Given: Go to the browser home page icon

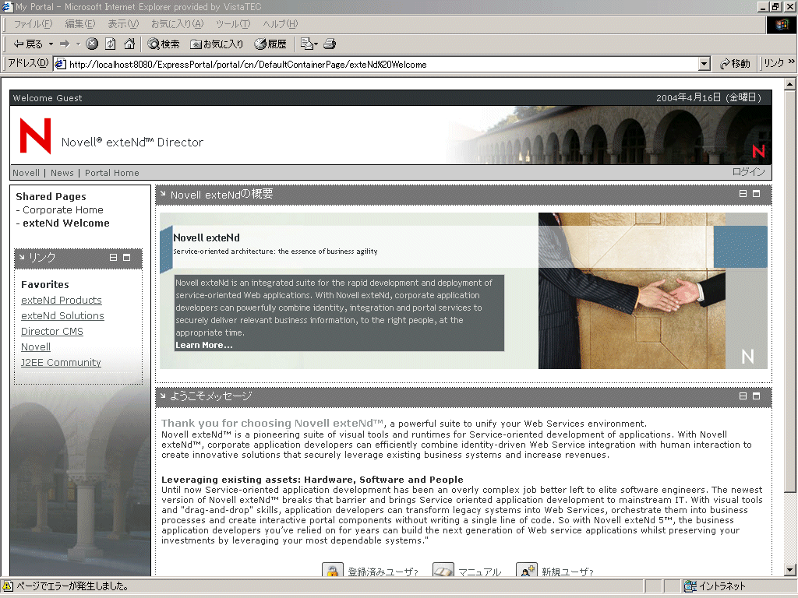Looking at the screenshot, I should (x=129, y=44).
